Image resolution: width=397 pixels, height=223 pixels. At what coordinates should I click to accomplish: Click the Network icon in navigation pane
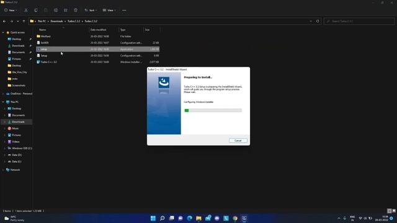tap(7, 170)
